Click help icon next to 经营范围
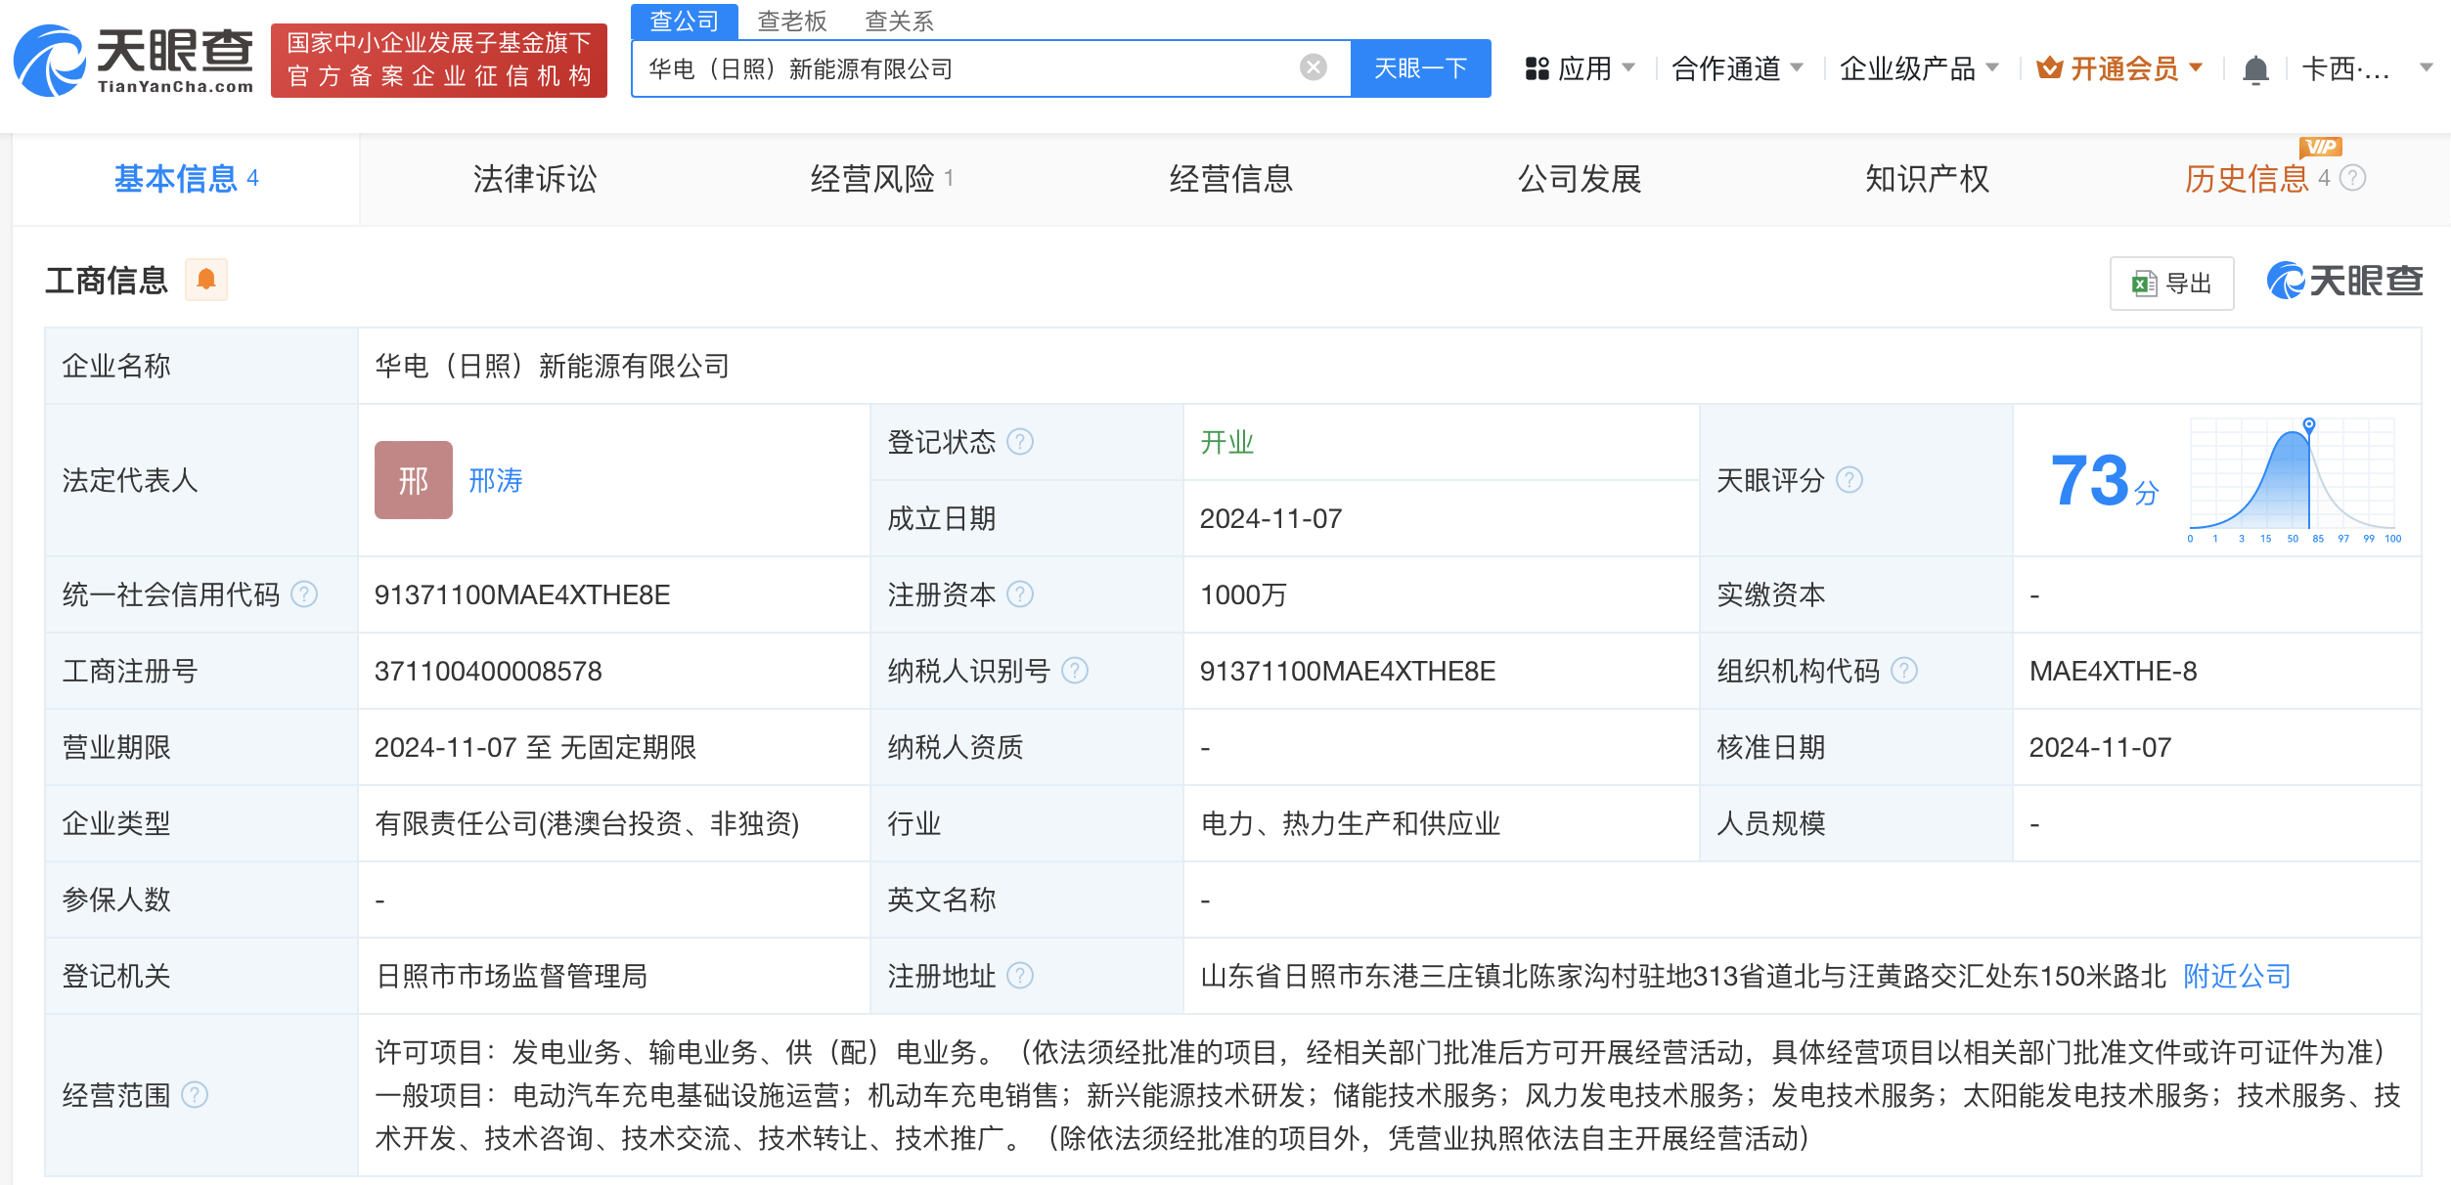Screen dimensions: 2451x1185 click(x=196, y=1095)
